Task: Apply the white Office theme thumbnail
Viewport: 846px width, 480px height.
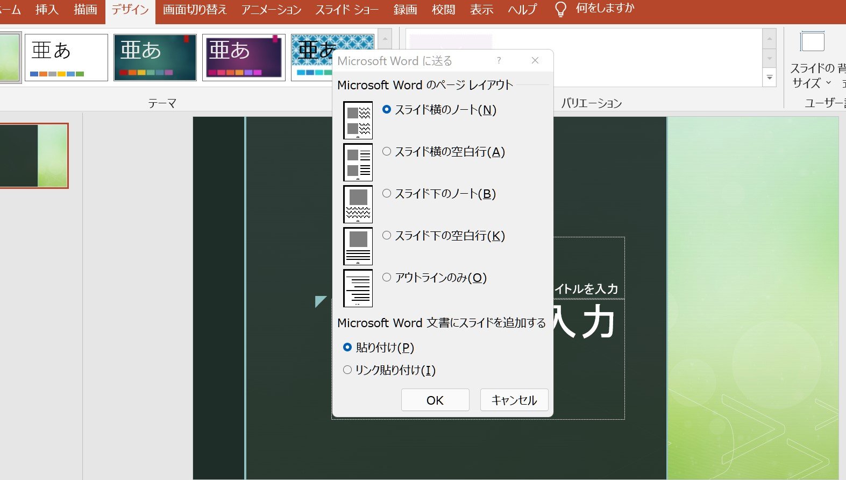Action: click(x=66, y=58)
